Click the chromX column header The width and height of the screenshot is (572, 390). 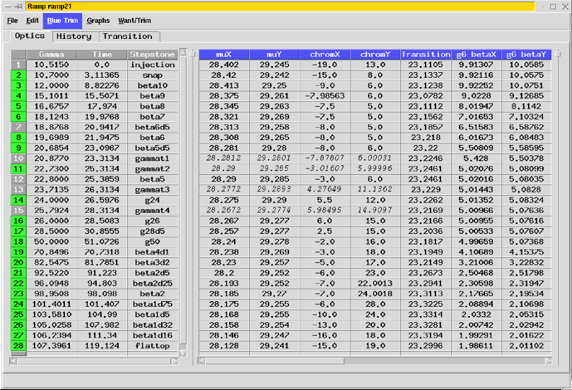pyautogui.click(x=324, y=54)
